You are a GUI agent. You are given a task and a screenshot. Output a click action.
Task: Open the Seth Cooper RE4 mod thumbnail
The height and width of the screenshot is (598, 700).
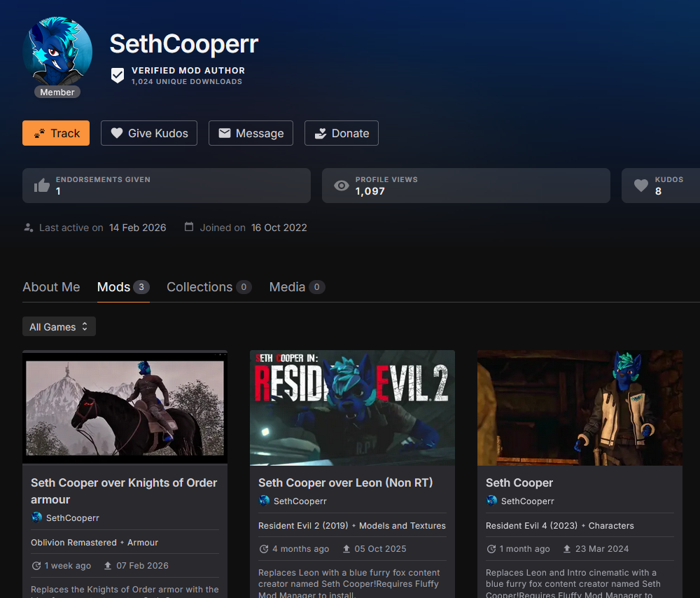tap(580, 408)
